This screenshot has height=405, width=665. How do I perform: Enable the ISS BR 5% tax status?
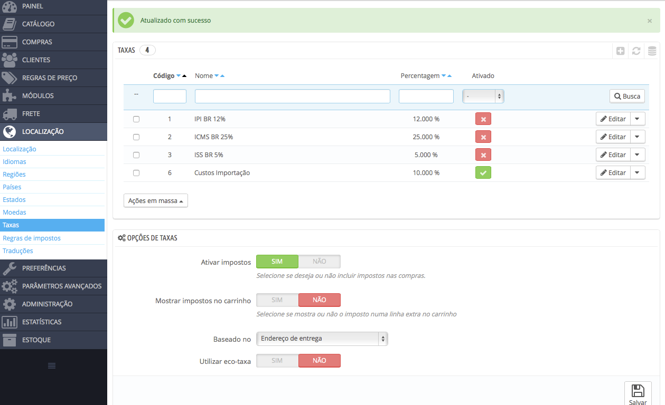point(483,155)
